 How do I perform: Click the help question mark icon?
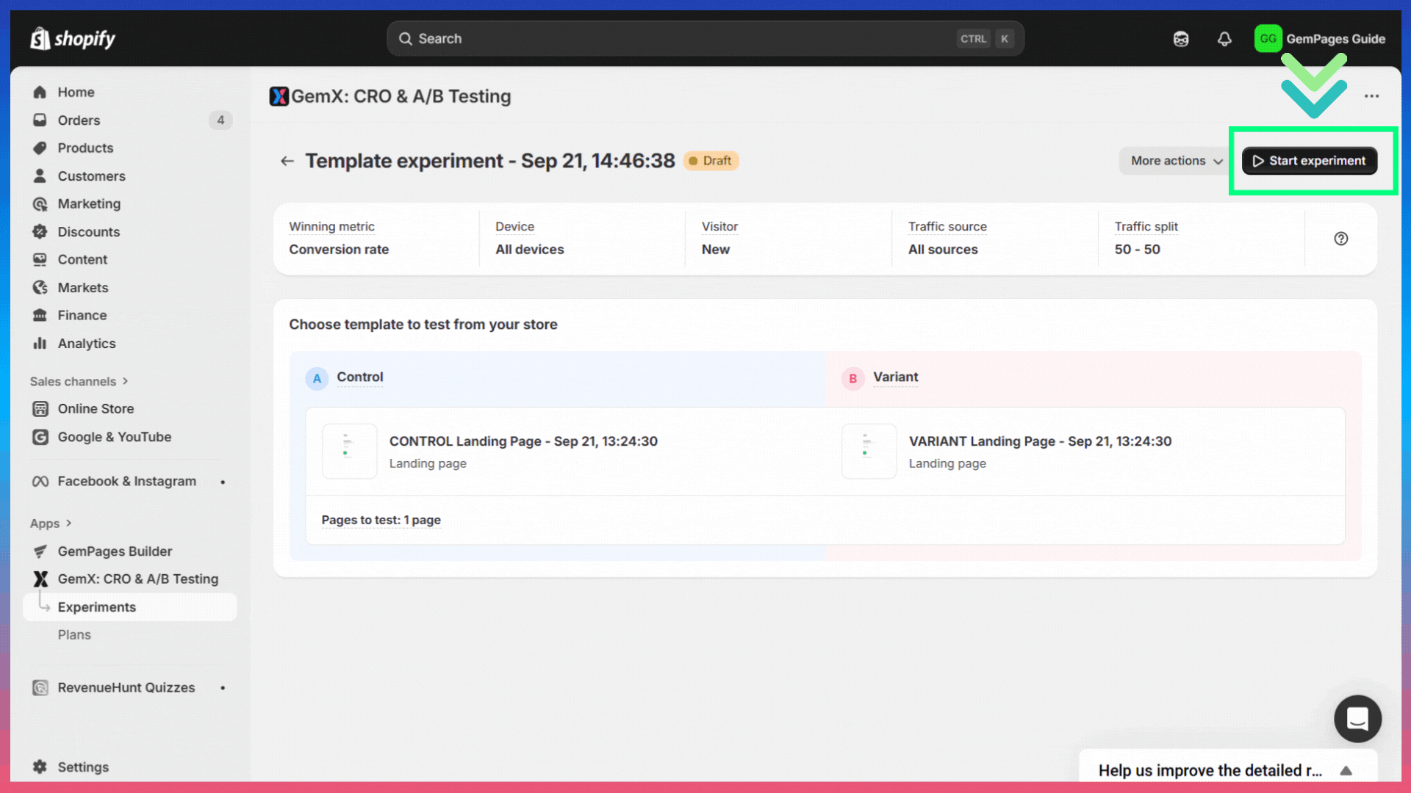point(1341,239)
